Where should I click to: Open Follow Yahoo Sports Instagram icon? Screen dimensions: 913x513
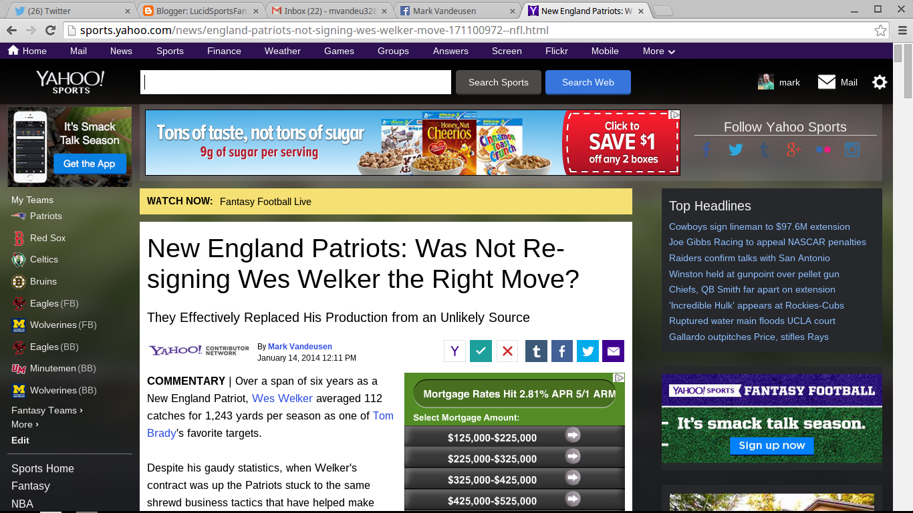[x=852, y=150]
